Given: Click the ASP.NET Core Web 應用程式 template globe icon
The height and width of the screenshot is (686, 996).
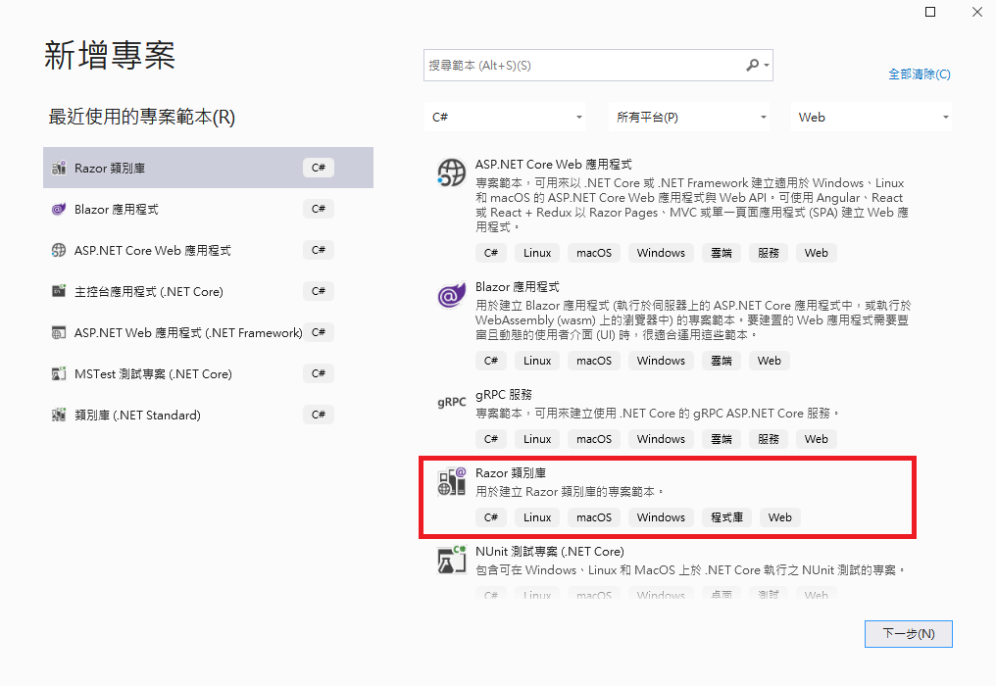Looking at the screenshot, I should pyautogui.click(x=452, y=172).
